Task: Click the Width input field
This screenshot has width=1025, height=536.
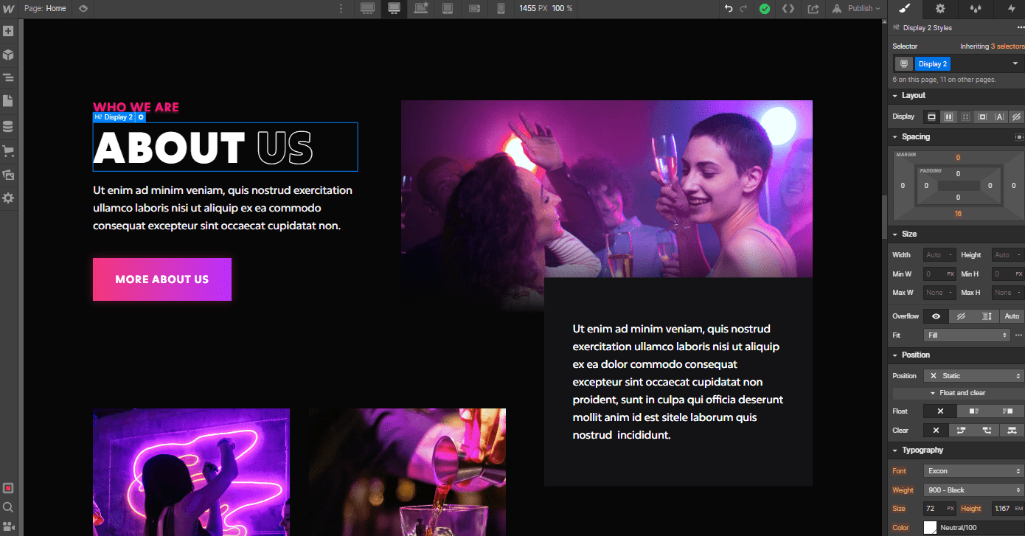Action: (x=939, y=255)
